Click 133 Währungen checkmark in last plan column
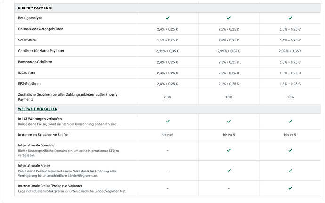The height and width of the screenshot is (203, 325). click(x=290, y=121)
